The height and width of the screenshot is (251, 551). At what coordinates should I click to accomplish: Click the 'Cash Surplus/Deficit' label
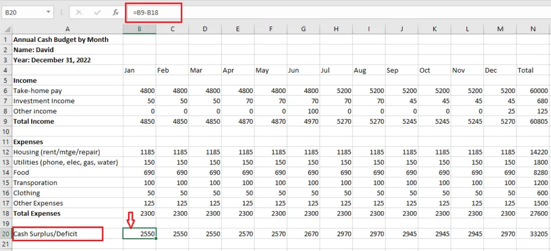(45, 234)
